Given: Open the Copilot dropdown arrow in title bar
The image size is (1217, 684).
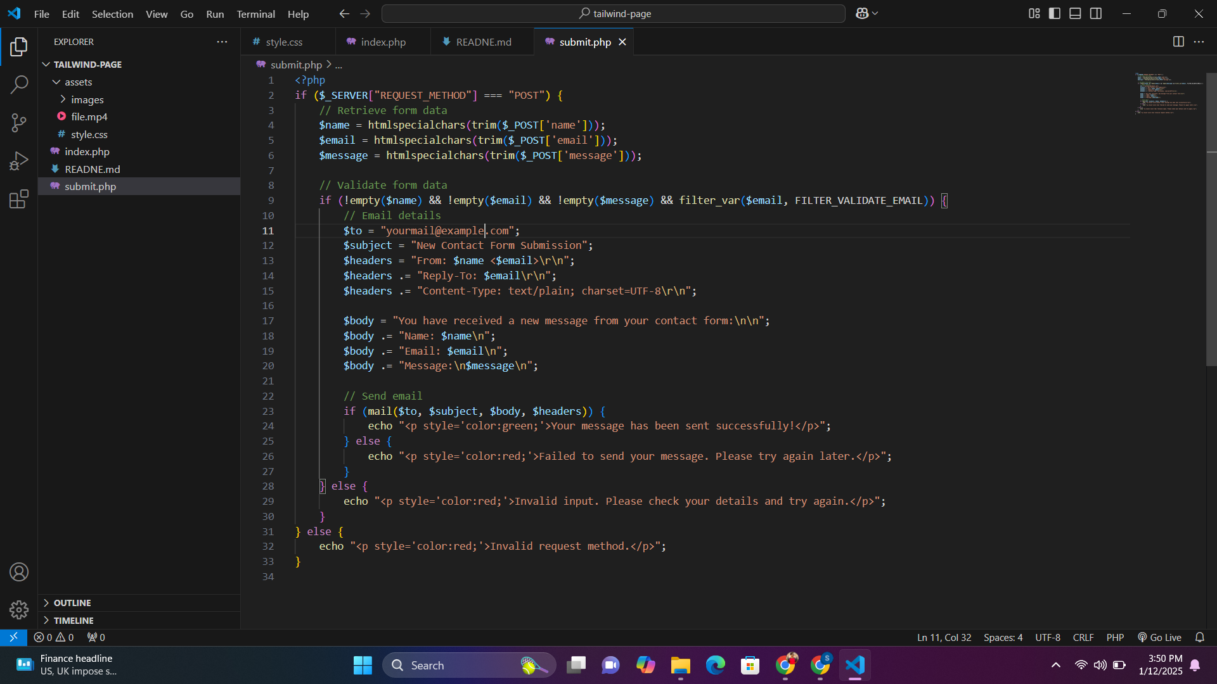Looking at the screenshot, I should click(875, 13).
